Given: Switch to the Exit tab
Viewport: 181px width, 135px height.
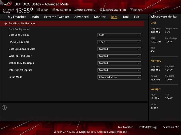Looking at the screenshot, I should tap(137, 17).
